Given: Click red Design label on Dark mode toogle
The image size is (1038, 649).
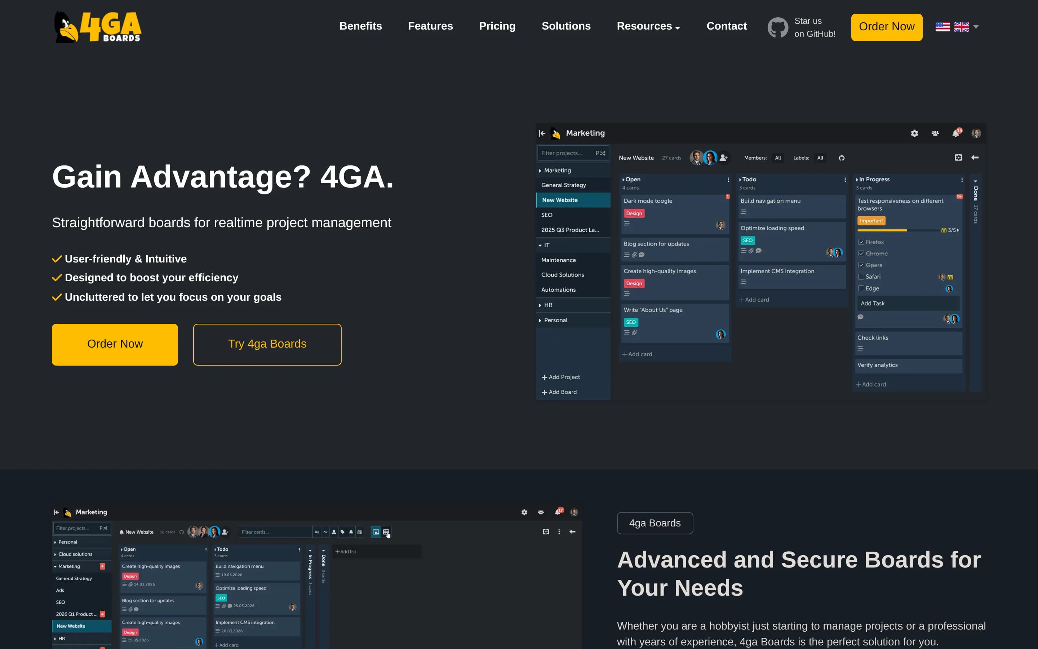Looking at the screenshot, I should [634, 213].
